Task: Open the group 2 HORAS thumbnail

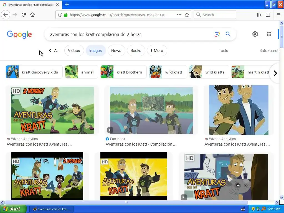Action: (47, 176)
